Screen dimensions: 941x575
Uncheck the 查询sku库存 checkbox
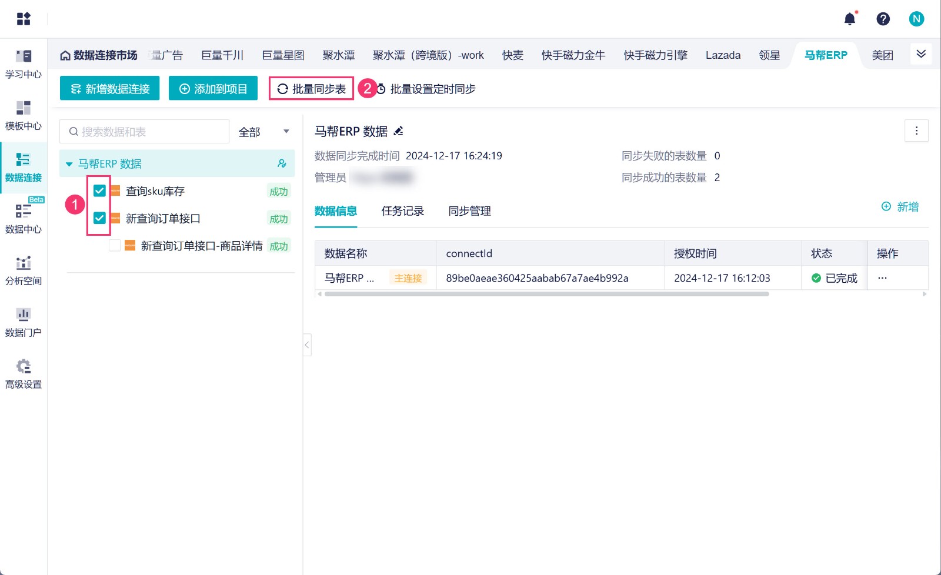[99, 190]
